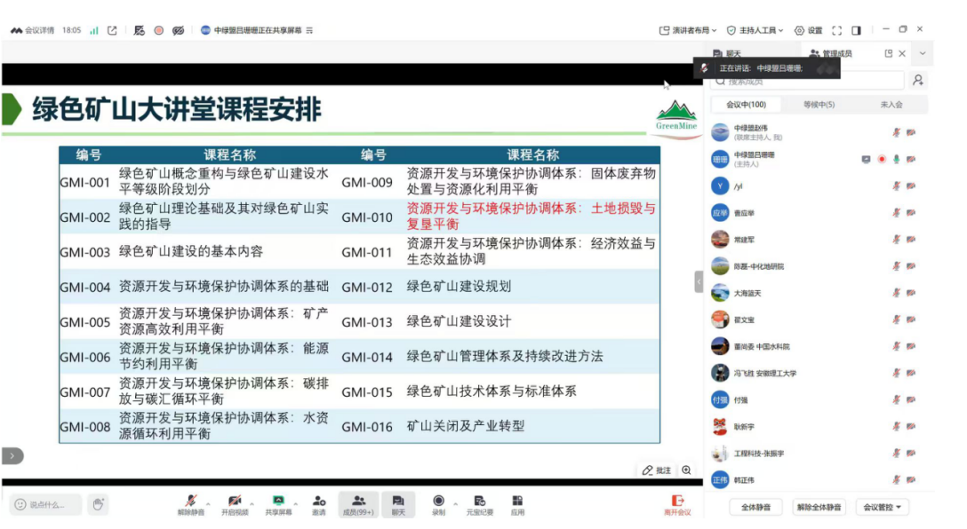Open 元宝纪要 meeting notes
Viewport: 967px width, 529px height.
coord(479,502)
